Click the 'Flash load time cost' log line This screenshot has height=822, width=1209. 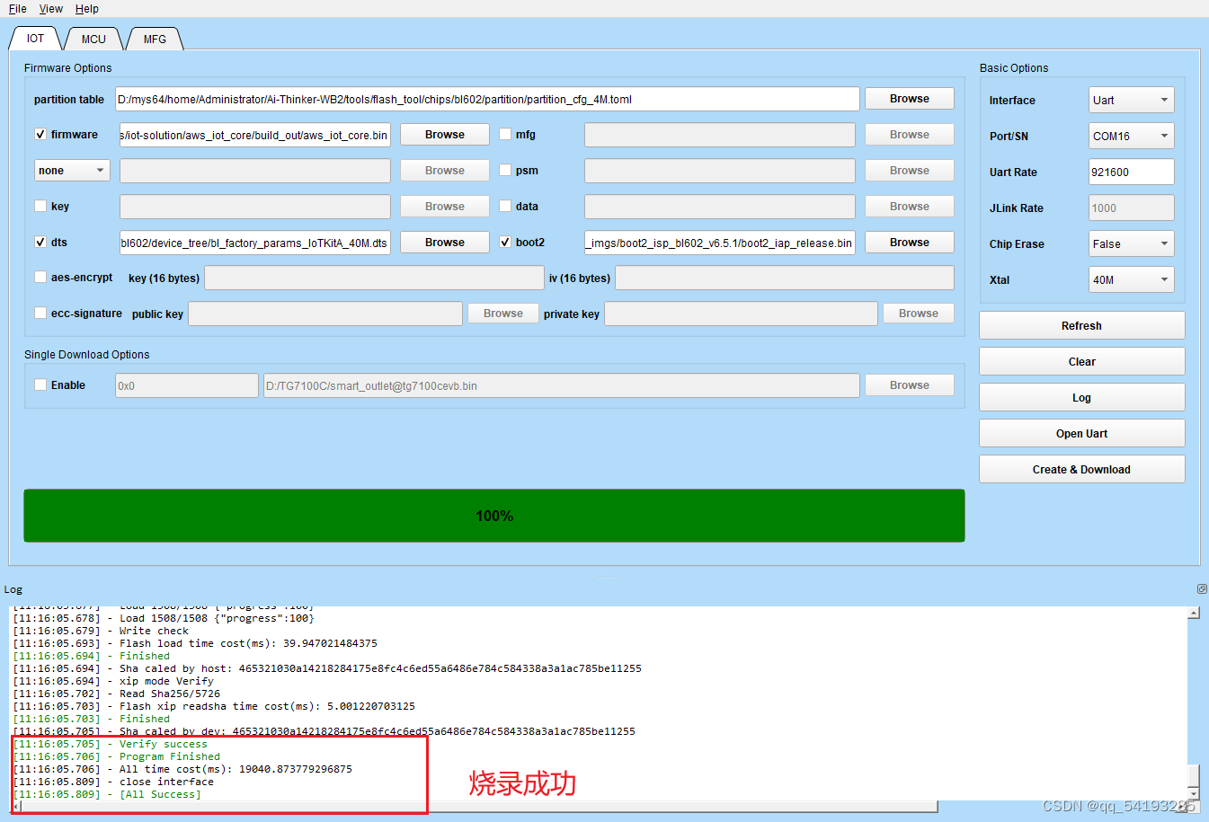click(x=195, y=643)
